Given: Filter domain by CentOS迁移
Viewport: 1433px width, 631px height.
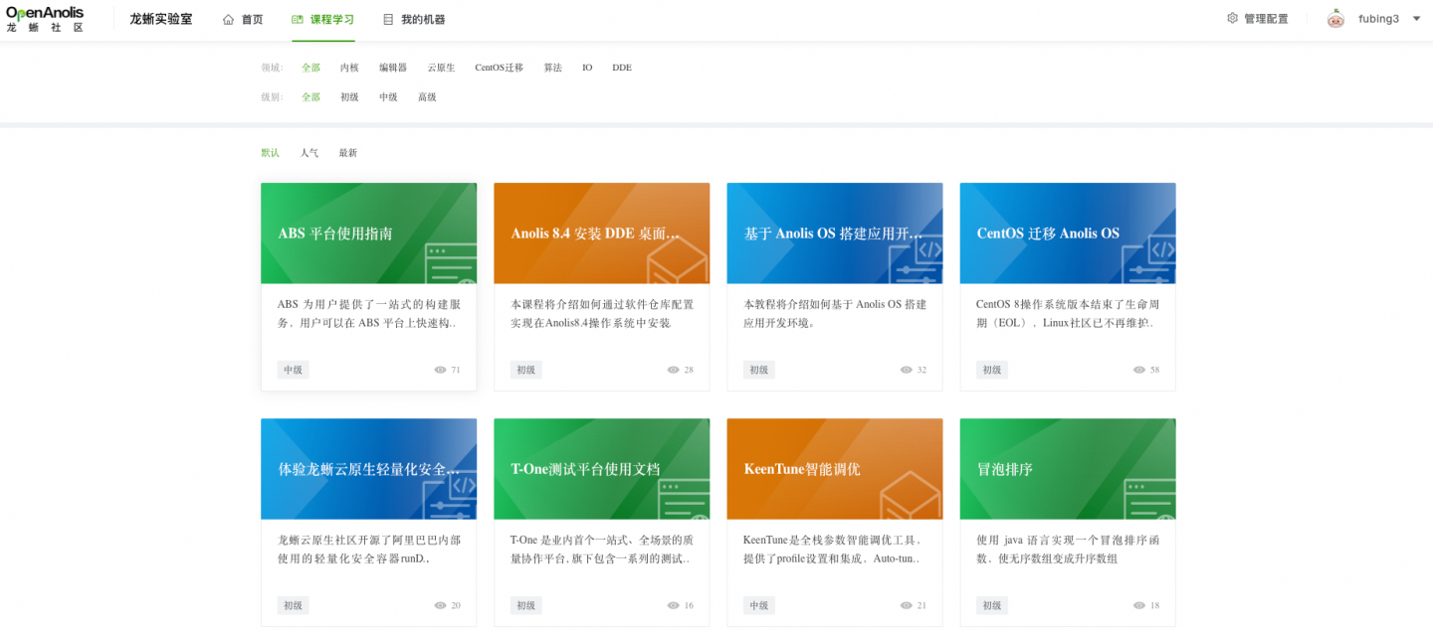Looking at the screenshot, I should pyautogui.click(x=499, y=68).
